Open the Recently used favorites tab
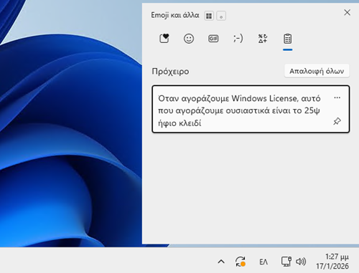Viewport: 359px width, 273px height. click(164, 39)
